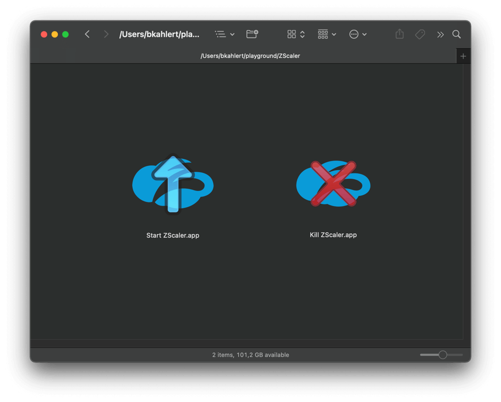Click the icon size slider knob

[x=443, y=355]
